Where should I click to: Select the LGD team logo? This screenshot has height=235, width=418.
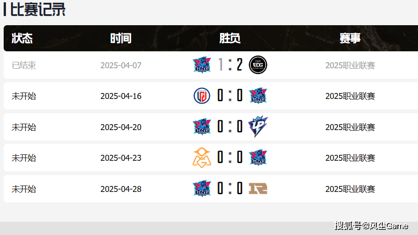[x=202, y=96]
